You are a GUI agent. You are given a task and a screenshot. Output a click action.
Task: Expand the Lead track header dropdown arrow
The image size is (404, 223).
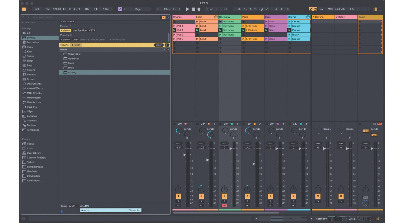[216, 17]
